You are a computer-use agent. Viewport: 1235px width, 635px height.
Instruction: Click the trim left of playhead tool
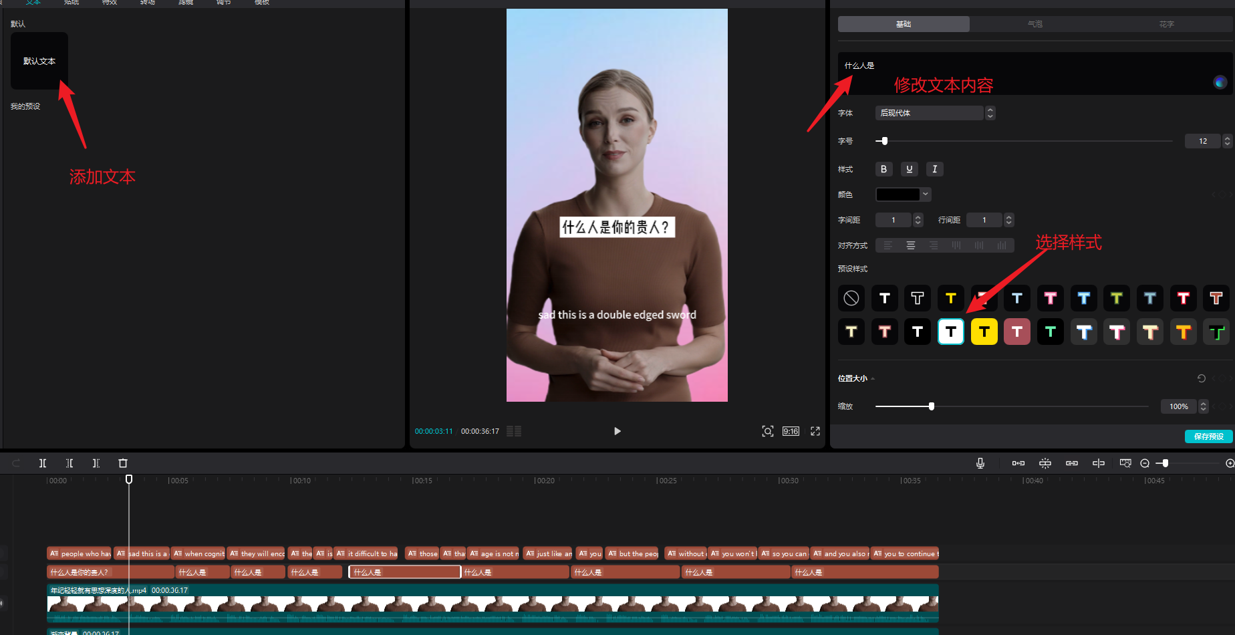(x=70, y=463)
